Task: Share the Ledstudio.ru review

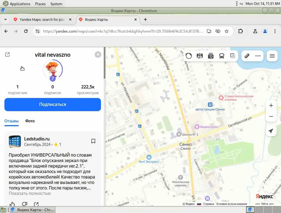Action: click(36, 204)
